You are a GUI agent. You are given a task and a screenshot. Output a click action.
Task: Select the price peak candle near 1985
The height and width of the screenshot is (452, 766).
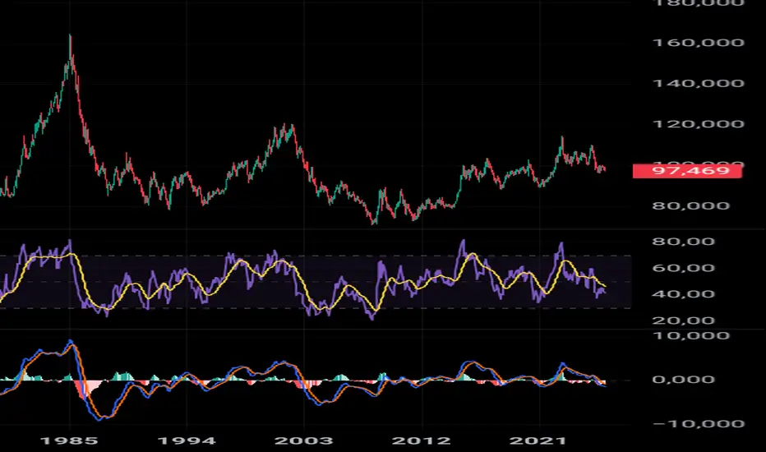click(70, 46)
